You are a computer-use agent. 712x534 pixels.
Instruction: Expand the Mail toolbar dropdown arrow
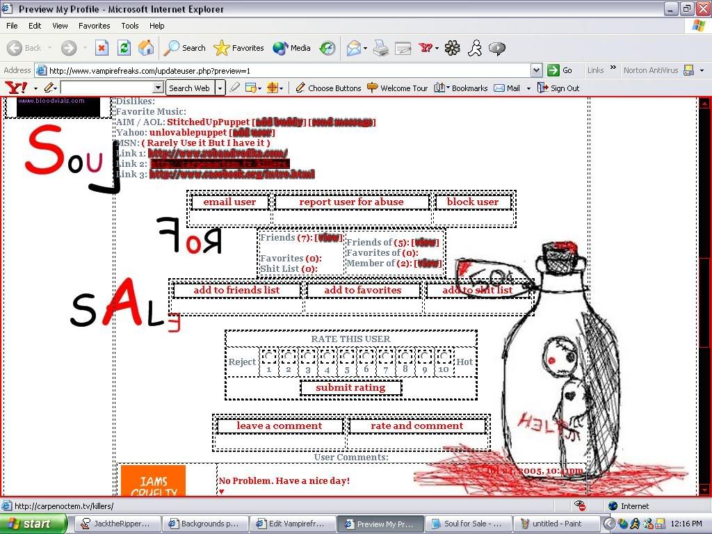point(528,88)
